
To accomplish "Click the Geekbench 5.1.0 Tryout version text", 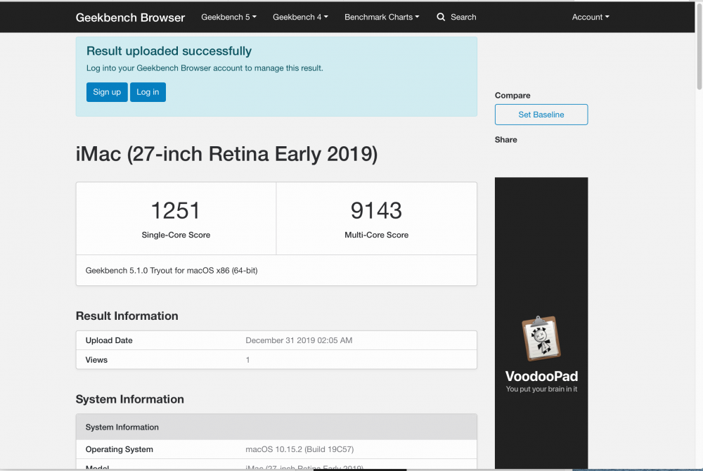I will click(x=172, y=271).
